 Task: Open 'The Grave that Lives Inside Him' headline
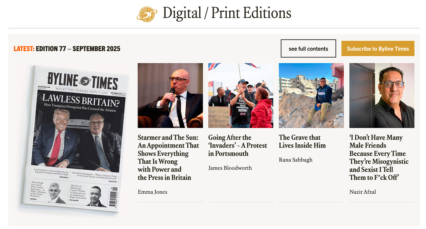coord(302,141)
